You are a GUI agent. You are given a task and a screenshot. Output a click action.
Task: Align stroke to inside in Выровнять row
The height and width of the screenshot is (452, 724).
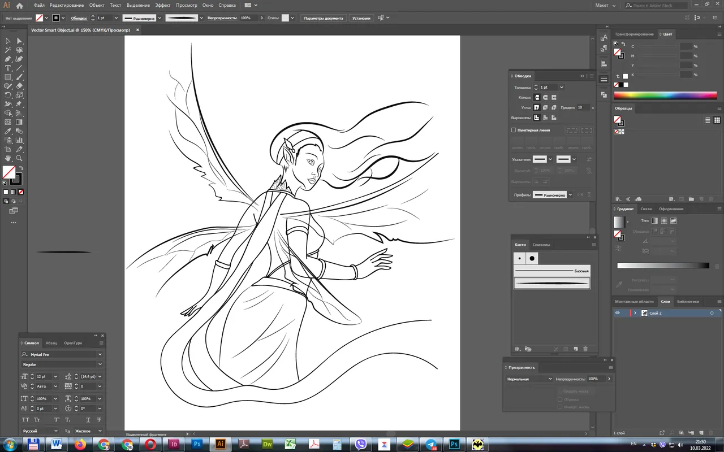coord(545,118)
